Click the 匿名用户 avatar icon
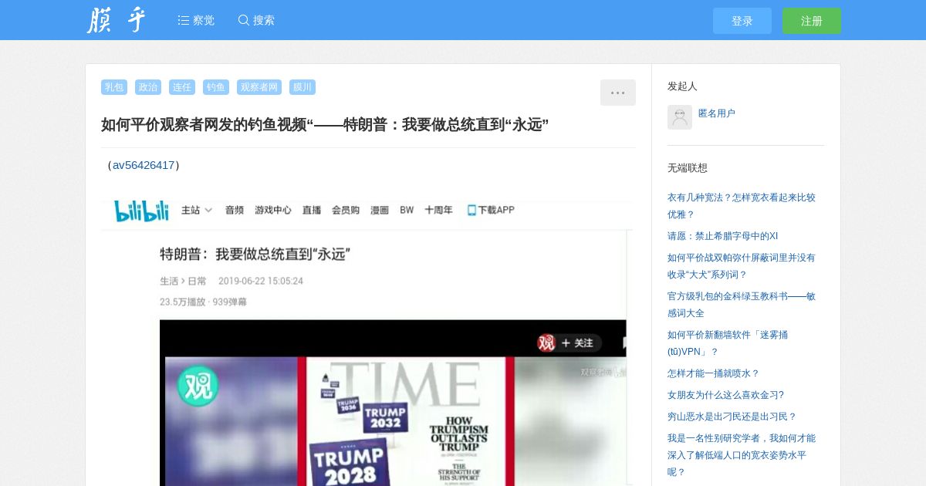 tap(680, 117)
